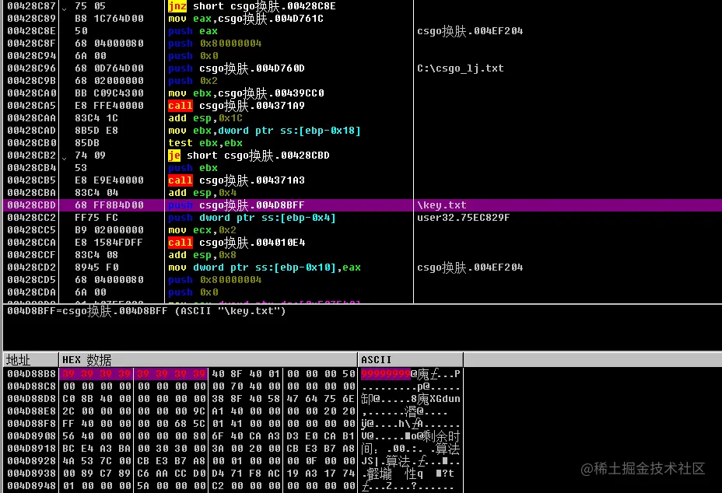Click the \key.txt comment text
This screenshot has width=722, height=493.
click(442, 205)
